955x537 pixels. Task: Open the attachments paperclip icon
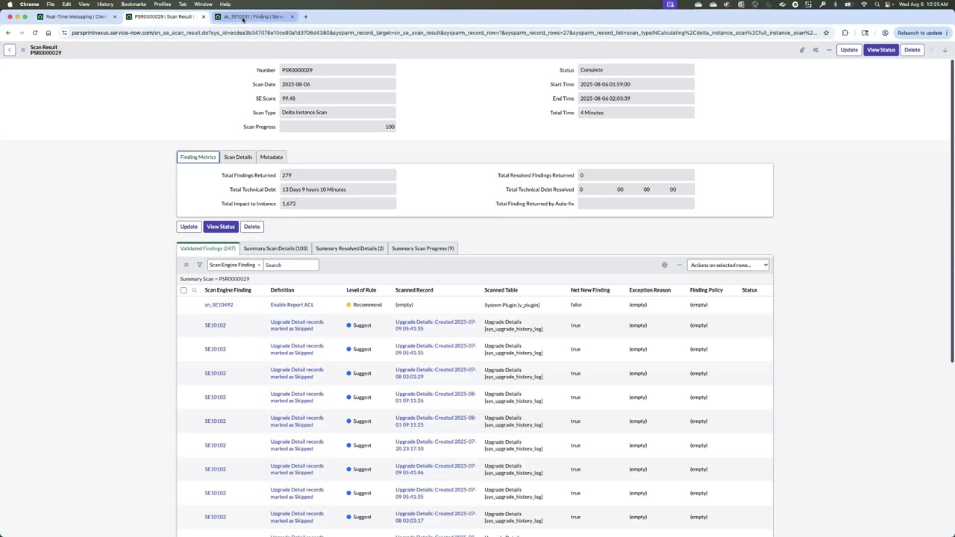[802, 50]
